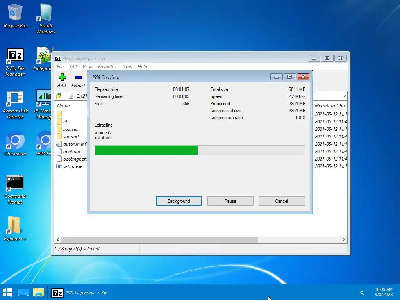Launch Acronis Disk Director shortcut
The width and height of the screenshot is (400, 300).
(x=15, y=105)
